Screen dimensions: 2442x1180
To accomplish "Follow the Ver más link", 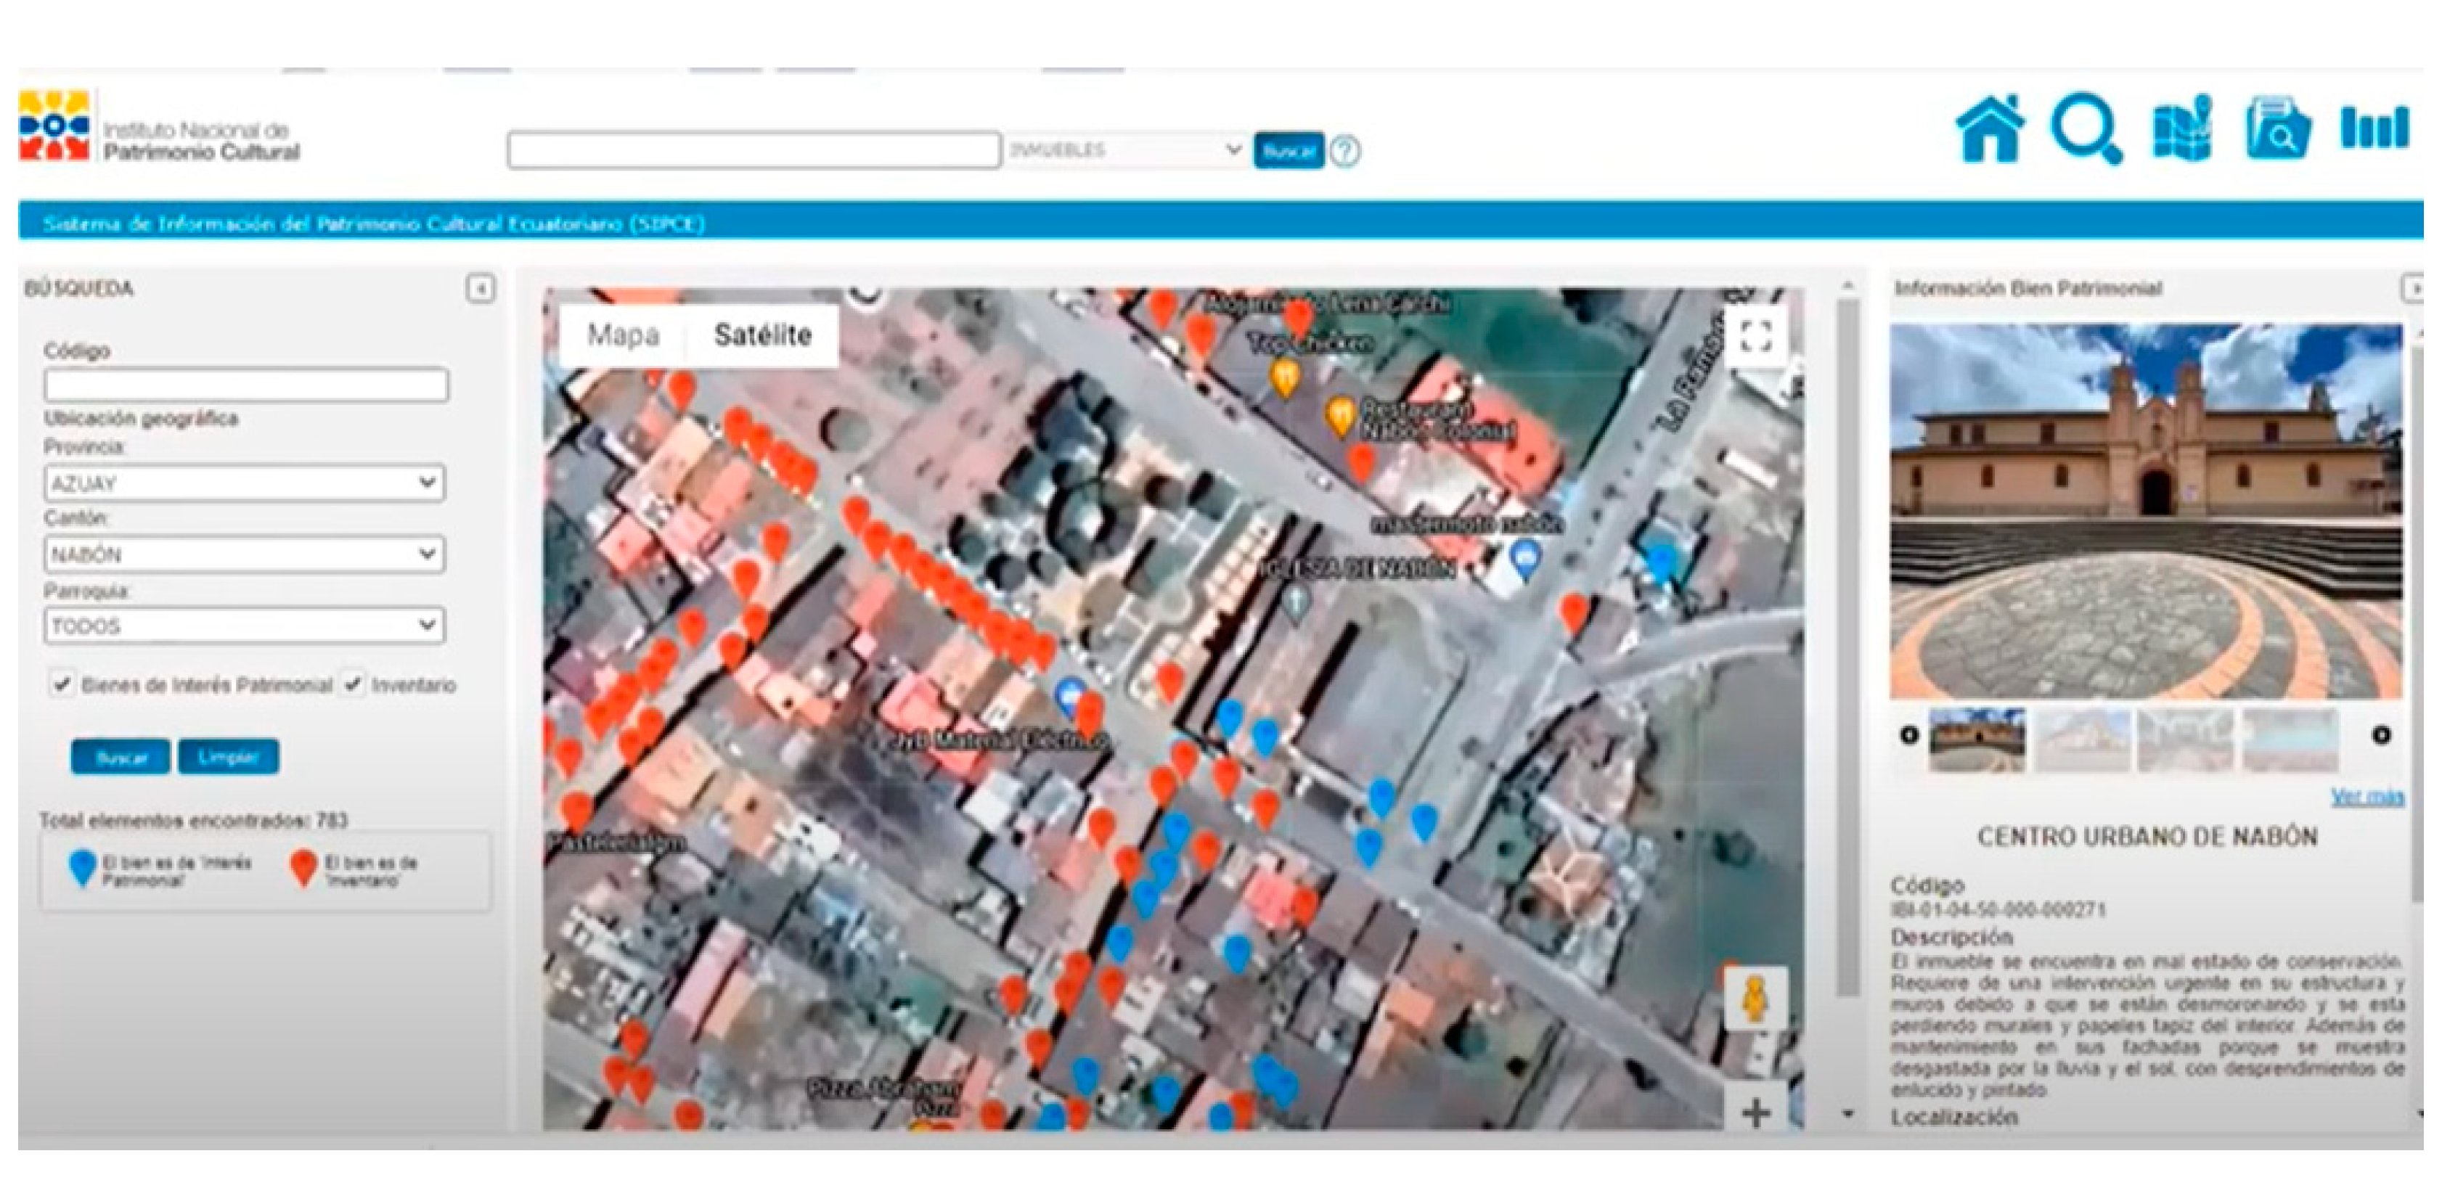I will (x=2367, y=796).
